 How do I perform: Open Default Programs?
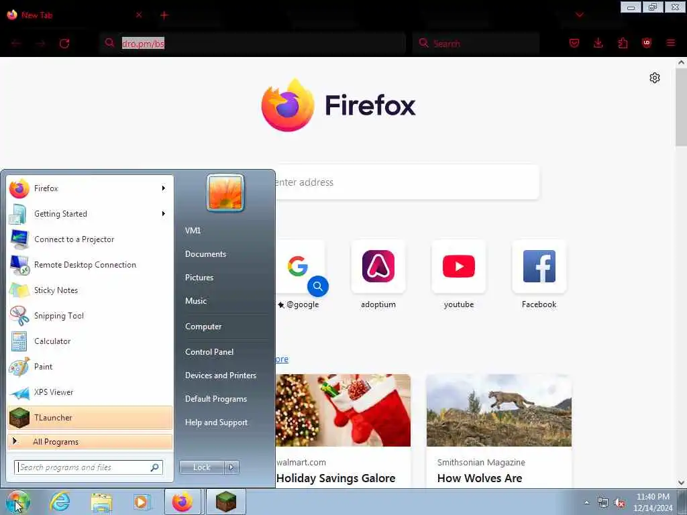tap(215, 399)
